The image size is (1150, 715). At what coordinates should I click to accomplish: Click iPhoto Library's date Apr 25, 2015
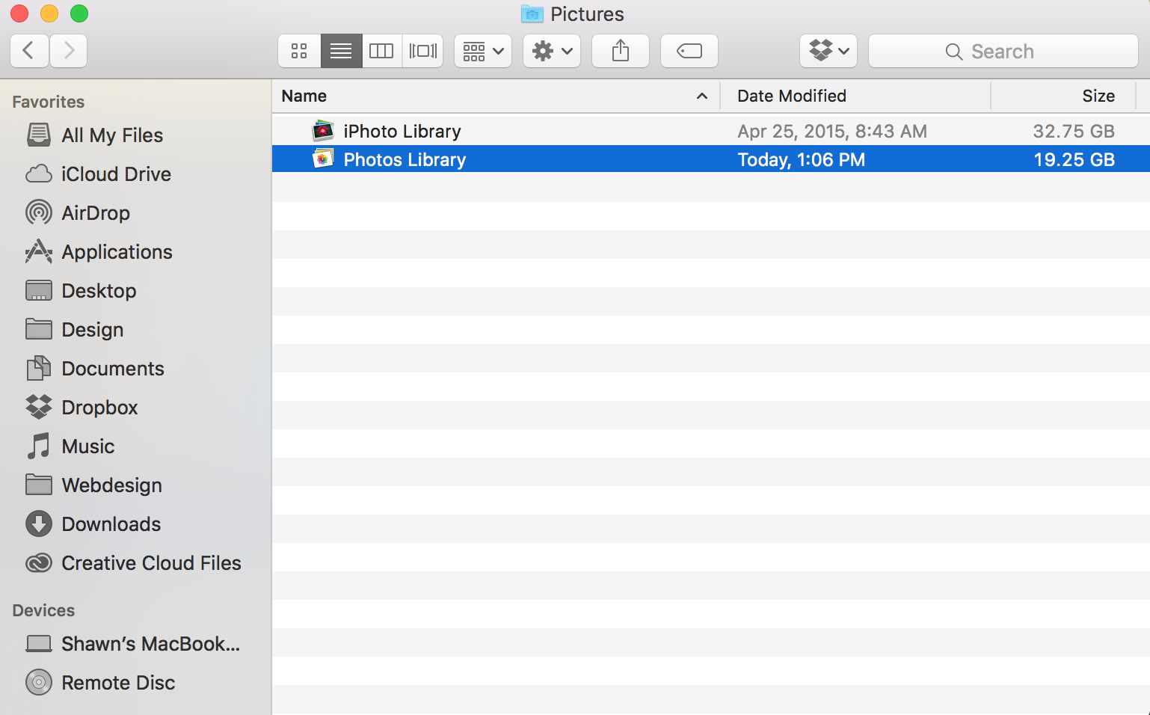click(x=832, y=131)
